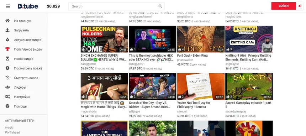Screen dimensions: 306x136
Task: Click the 91.99 DTC value text
Action: 136,116
